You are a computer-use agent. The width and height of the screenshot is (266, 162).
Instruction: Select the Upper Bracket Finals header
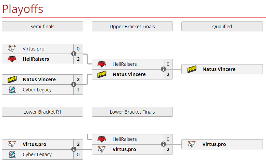(132, 27)
